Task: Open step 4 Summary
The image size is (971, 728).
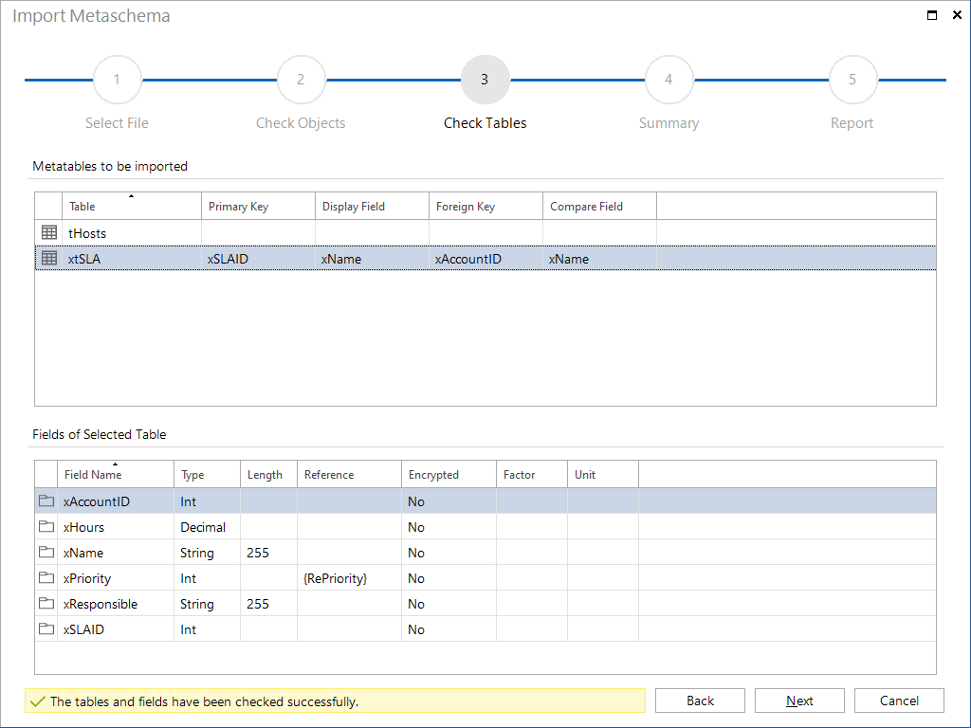Action: pyautogui.click(x=669, y=80)
